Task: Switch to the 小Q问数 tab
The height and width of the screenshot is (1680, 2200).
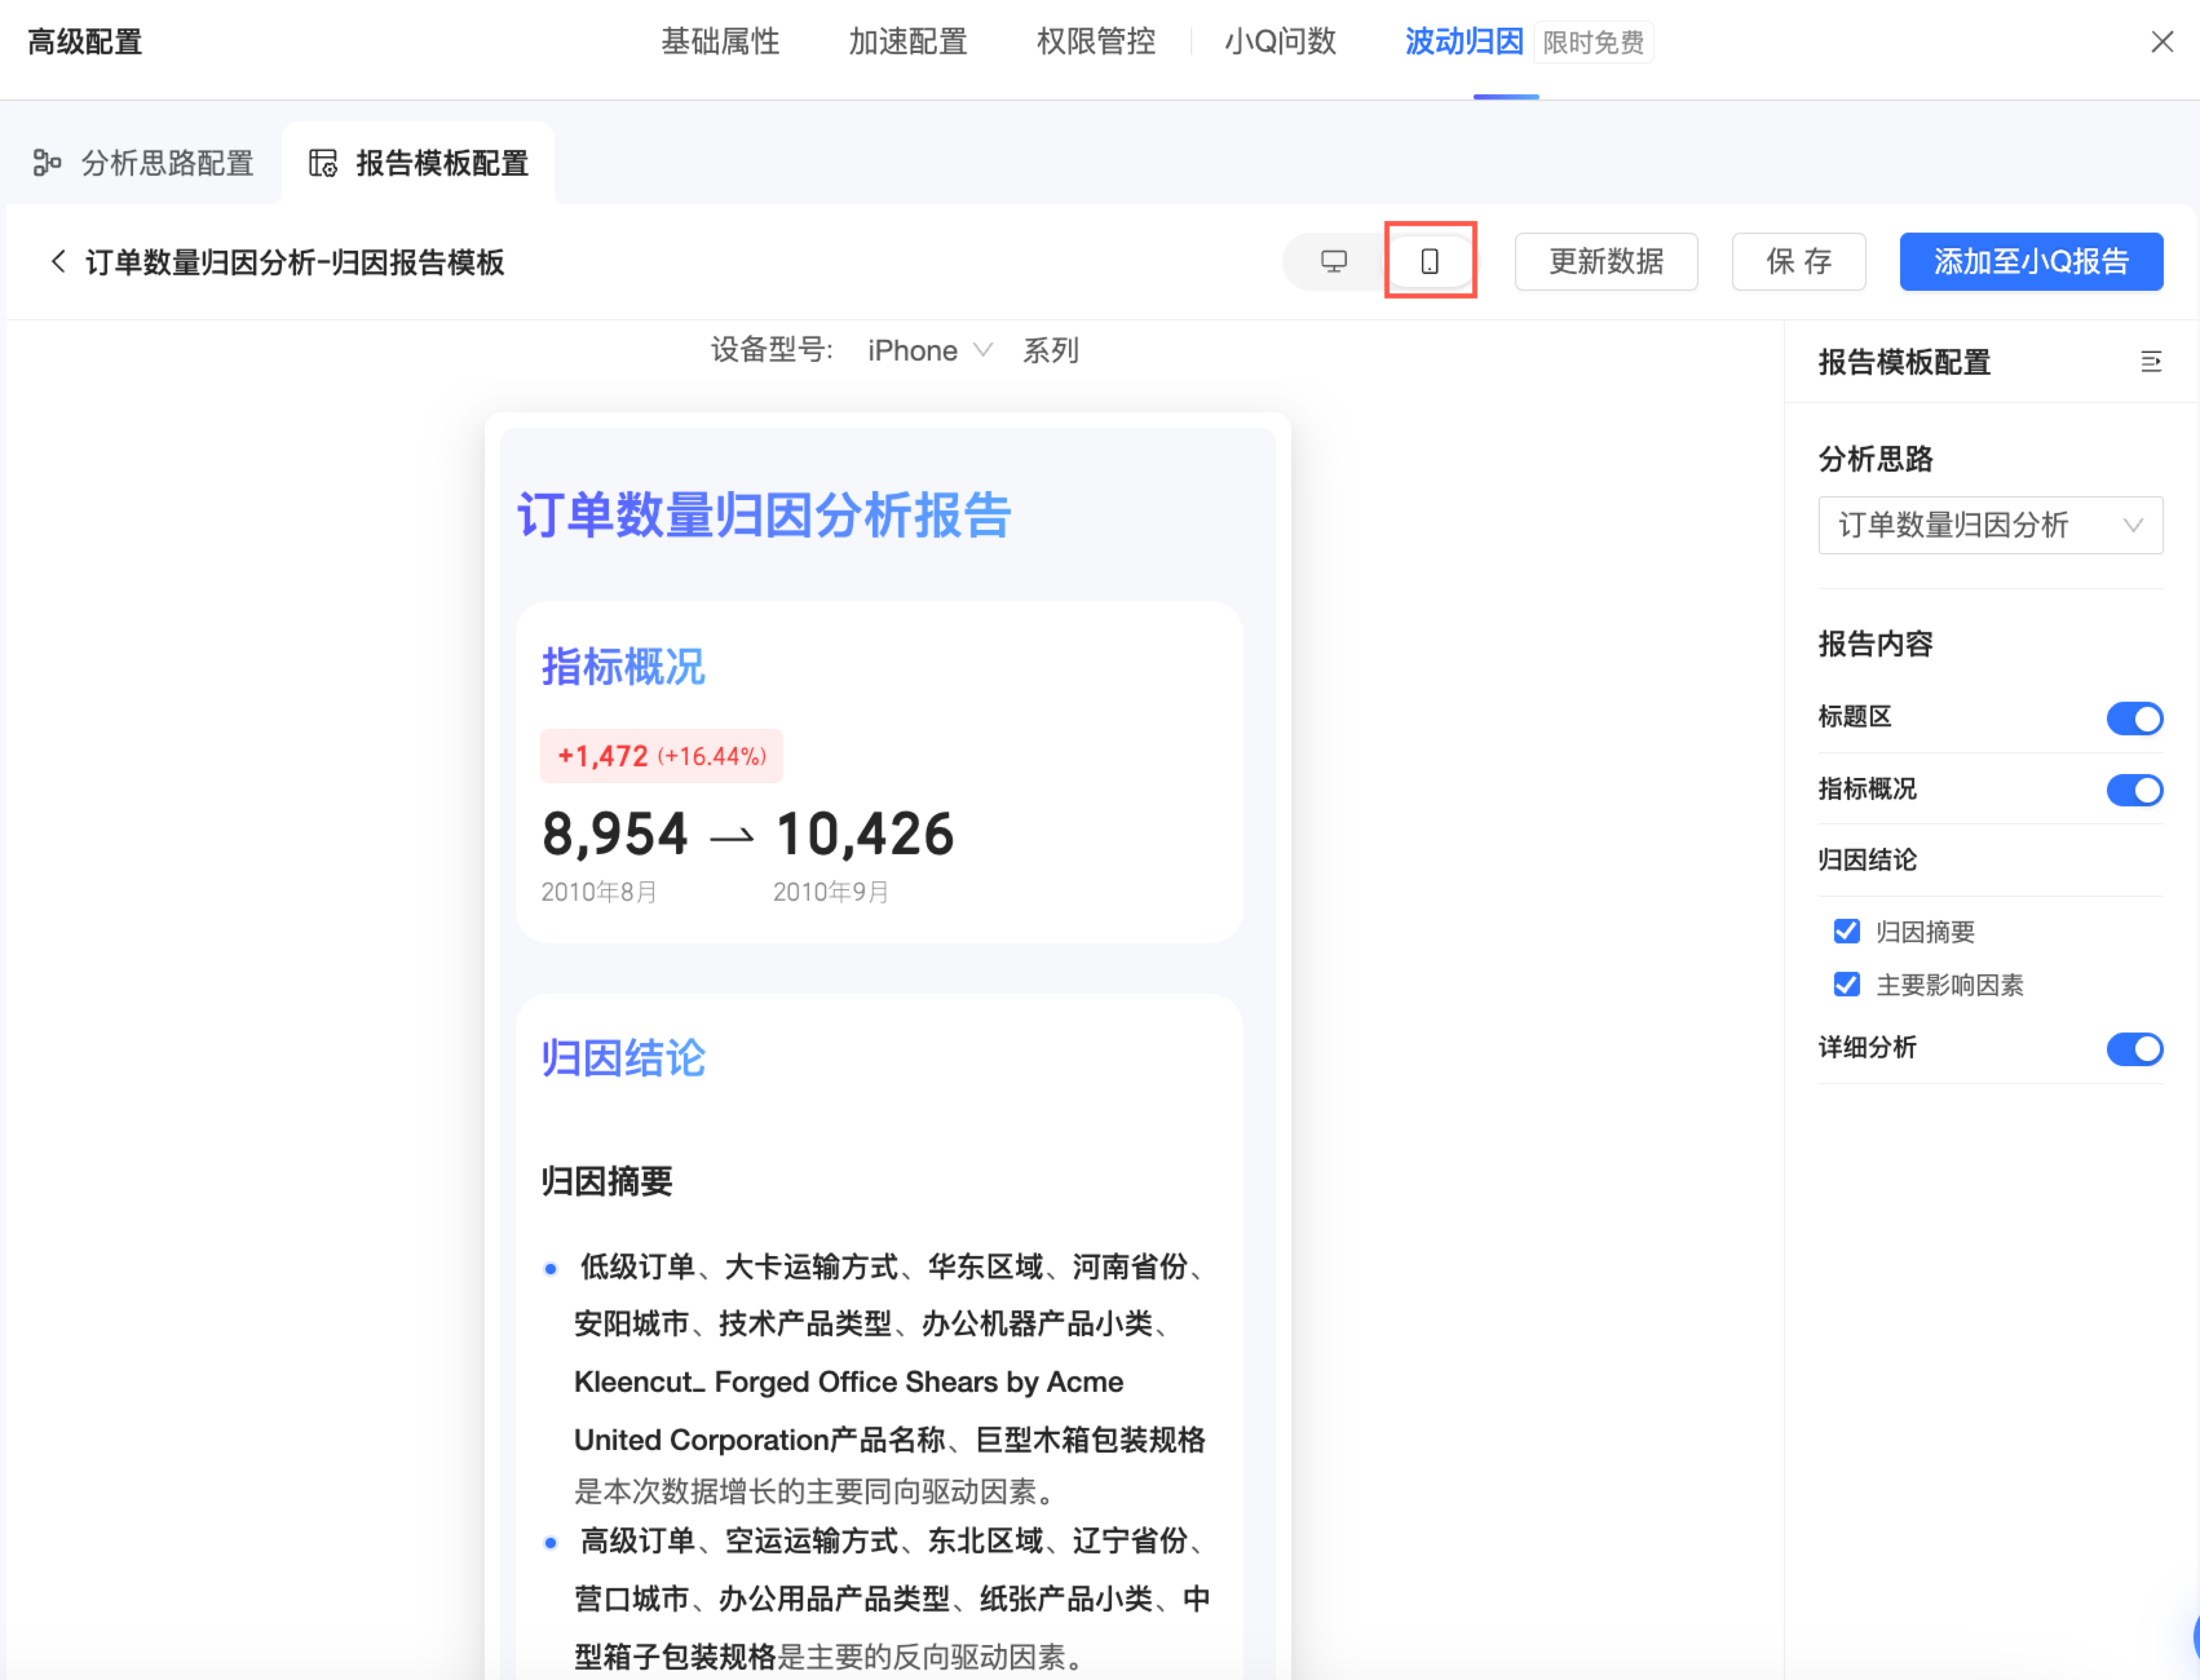Action: (x=1280, y=41)
